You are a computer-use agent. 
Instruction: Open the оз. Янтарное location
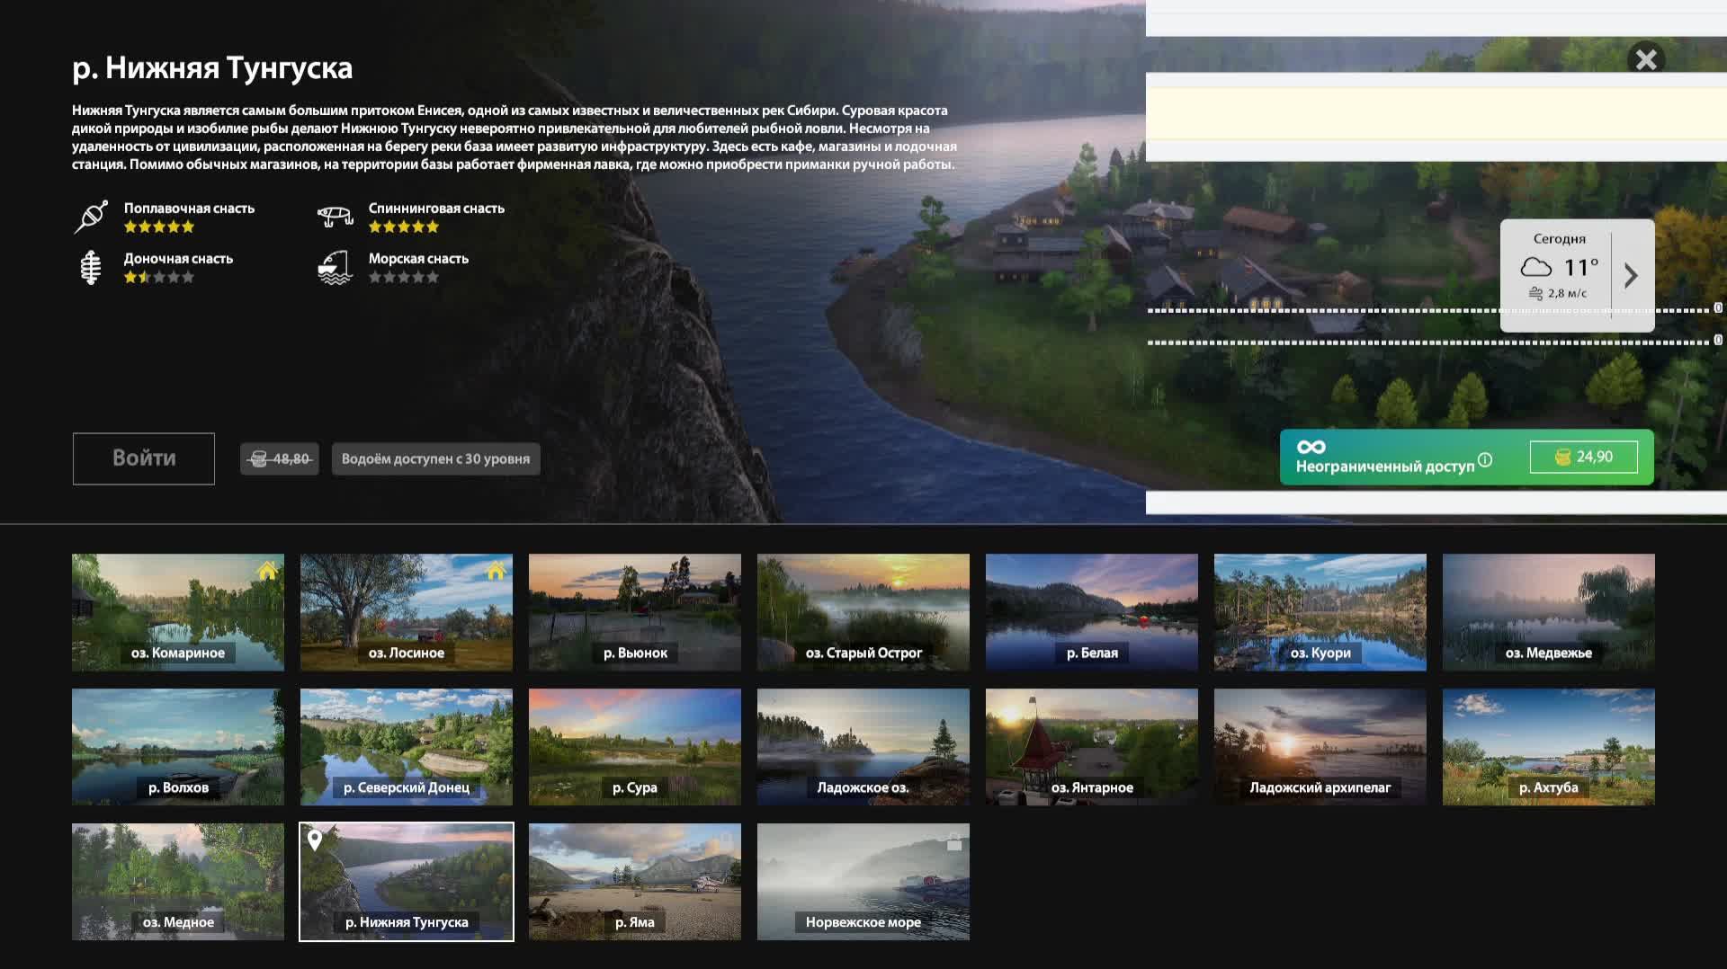coord(1092,747)
